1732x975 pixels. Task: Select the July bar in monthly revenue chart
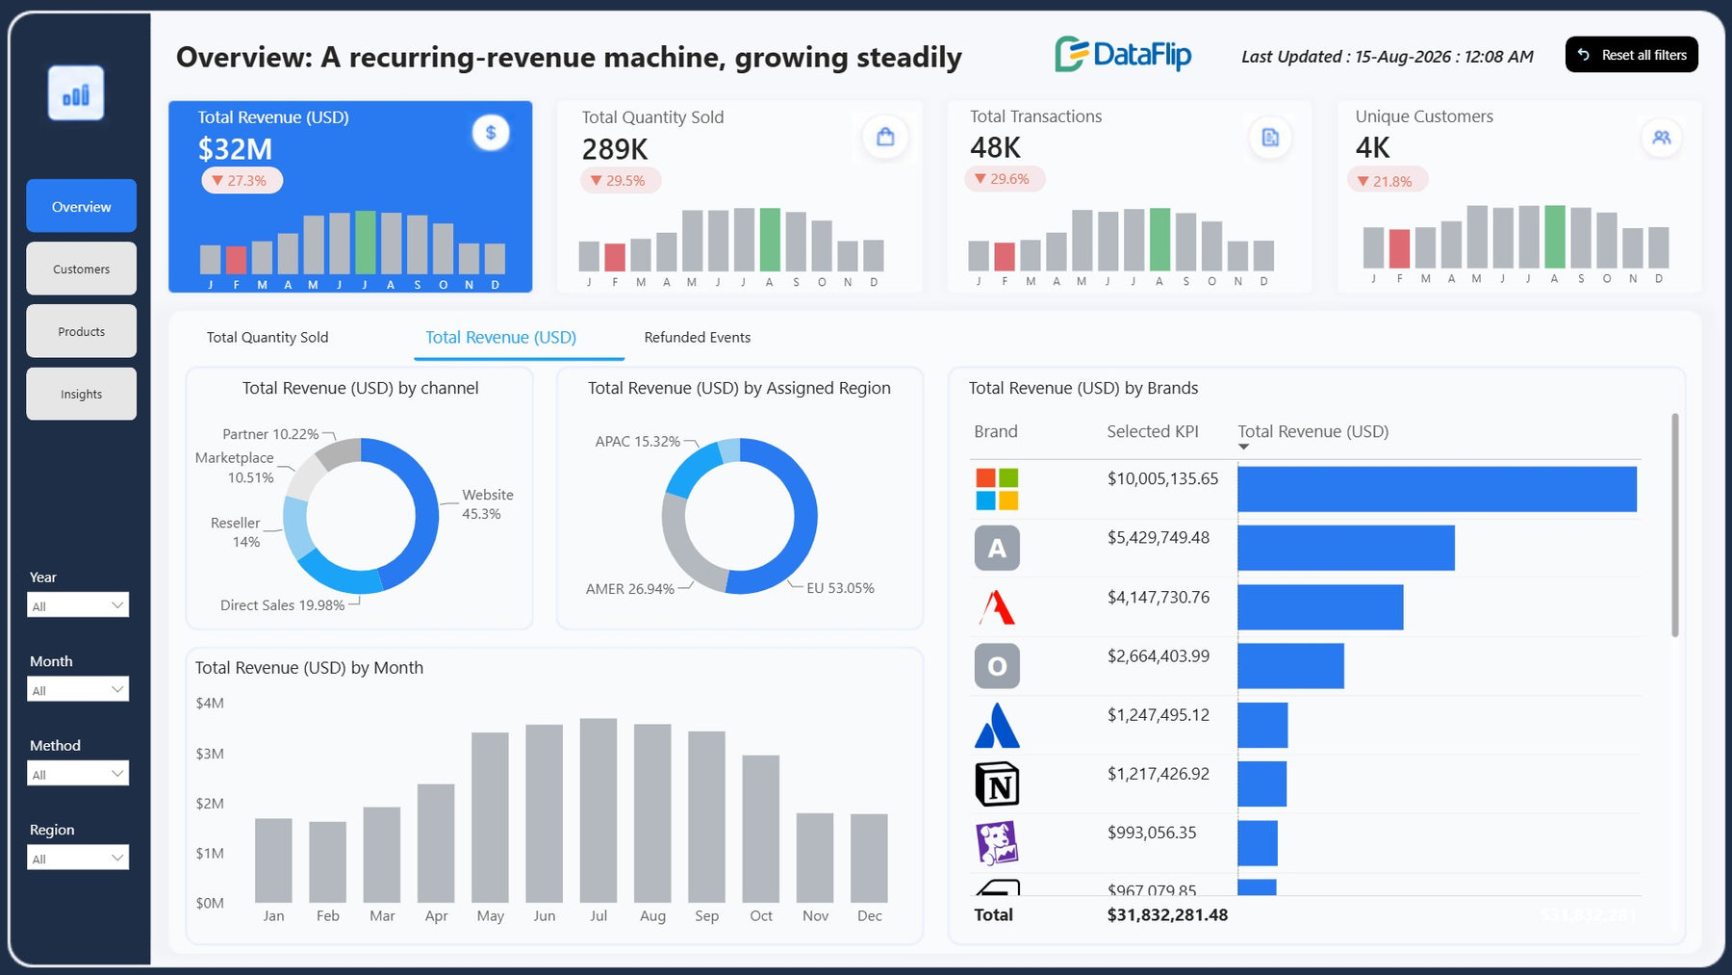pos(599,809)
